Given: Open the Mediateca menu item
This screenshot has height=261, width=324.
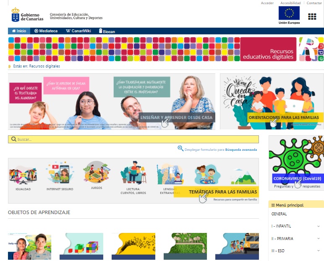Looking at the screenshot, I should (46, 31).
